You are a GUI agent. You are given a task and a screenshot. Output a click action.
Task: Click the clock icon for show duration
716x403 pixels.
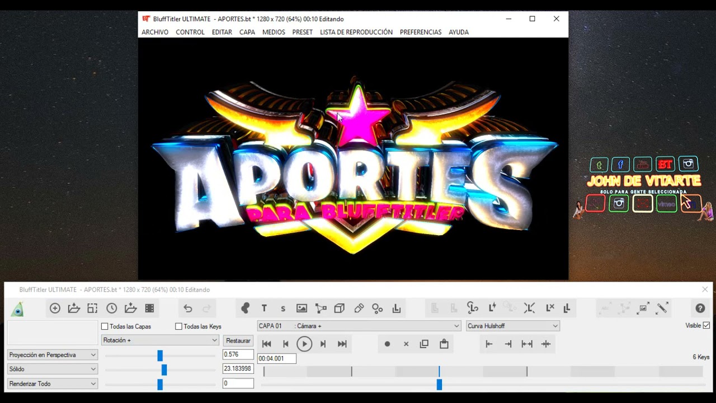click(112, 308)
